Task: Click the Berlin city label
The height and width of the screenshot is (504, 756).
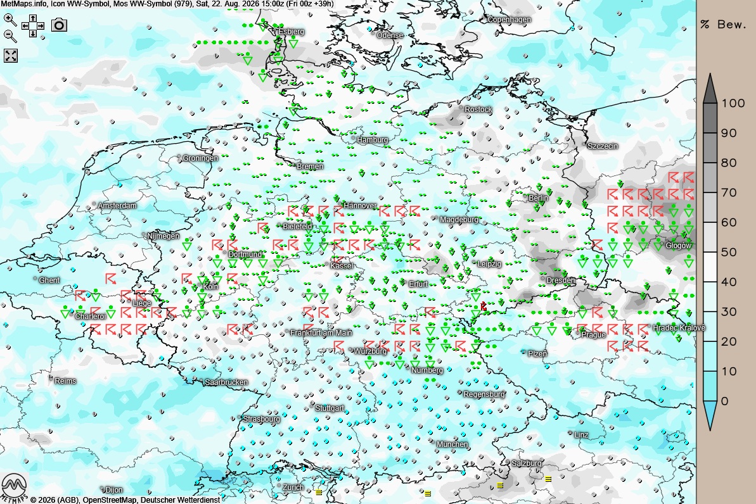Action: click(x=538, y=198)
